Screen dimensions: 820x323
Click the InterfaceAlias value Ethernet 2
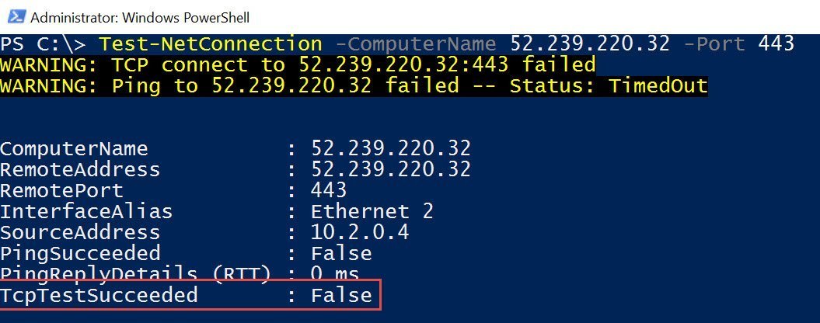coord(372,211)
